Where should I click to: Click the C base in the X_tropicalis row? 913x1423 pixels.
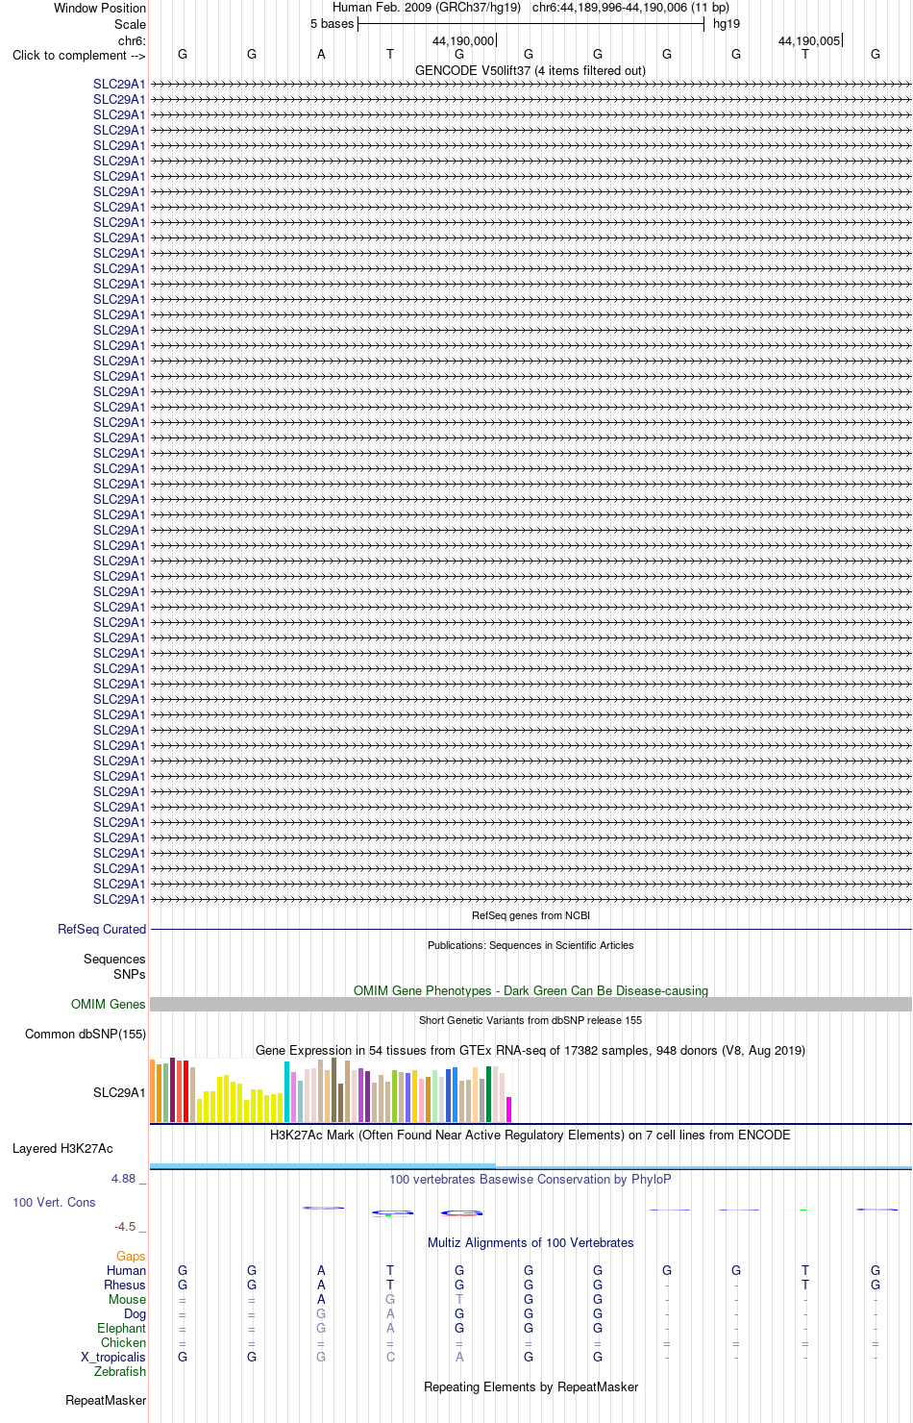[x=390, y=1358]
